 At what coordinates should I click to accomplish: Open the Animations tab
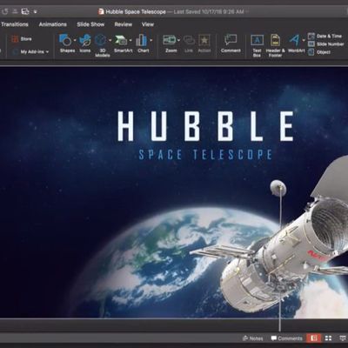click(x=53, y=24)
